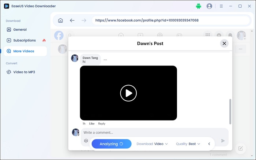
Task: Send the comment with arrow icon
Action: [x=223, y=141]
